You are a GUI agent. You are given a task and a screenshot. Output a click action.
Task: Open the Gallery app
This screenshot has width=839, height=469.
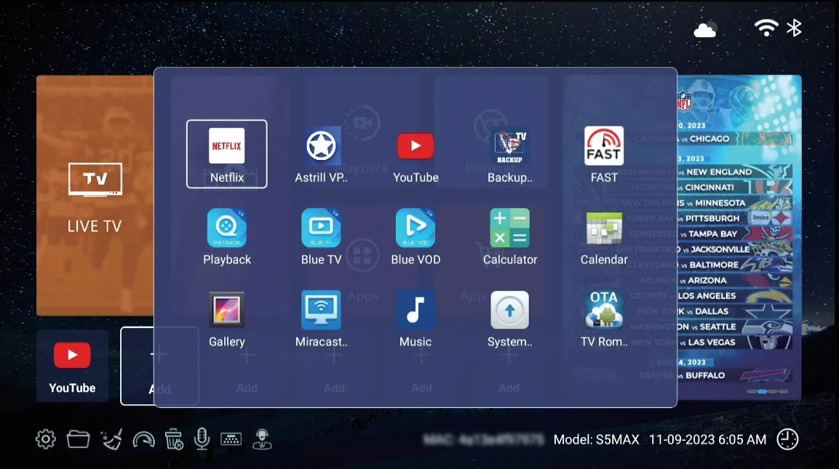pos(227,319)
